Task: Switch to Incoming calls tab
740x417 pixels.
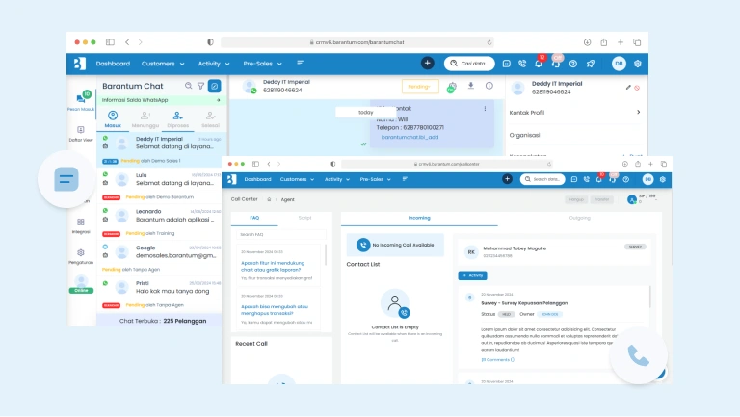Action: (419, 218)
